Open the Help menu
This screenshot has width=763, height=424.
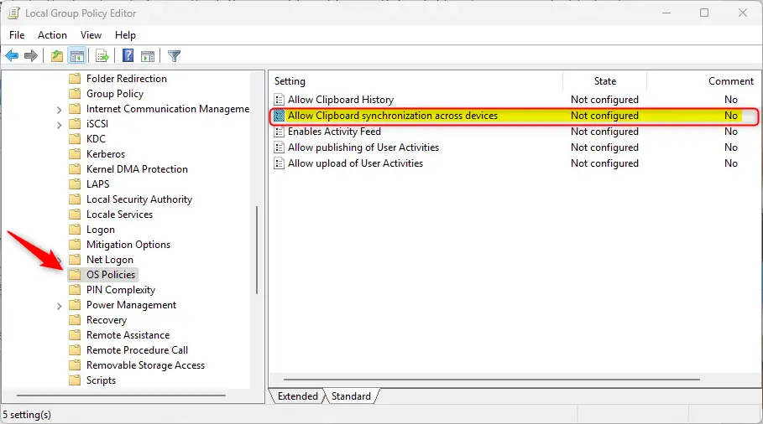[125, 35]
